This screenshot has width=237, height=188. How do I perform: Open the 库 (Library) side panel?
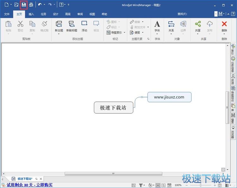pyautogui.click(x=233, y=108)
